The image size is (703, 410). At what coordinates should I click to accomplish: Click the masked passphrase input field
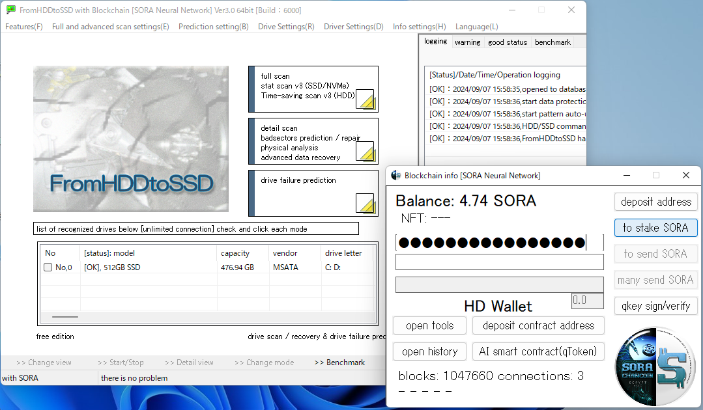500,243
